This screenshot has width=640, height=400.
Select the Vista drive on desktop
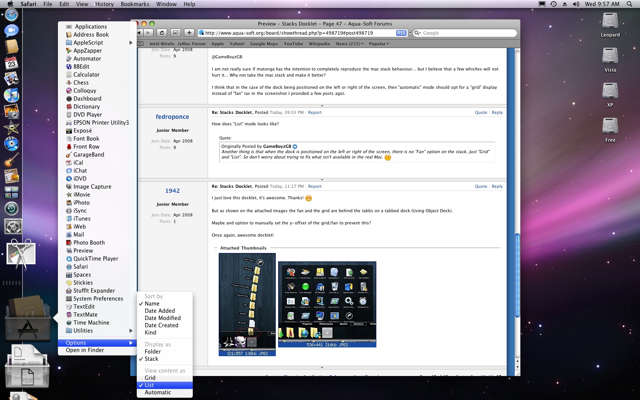[x=610, y=60]
